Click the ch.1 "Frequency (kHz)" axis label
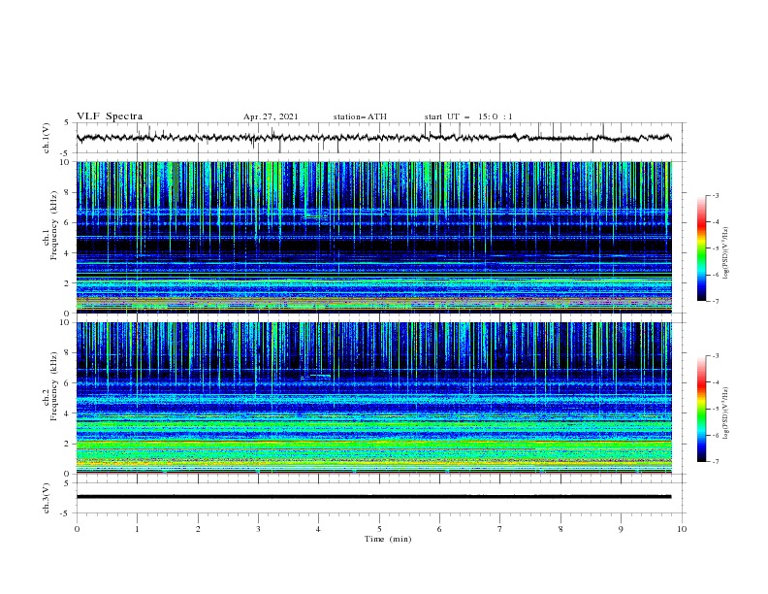 pyautogui.click(x=54, y=226)
